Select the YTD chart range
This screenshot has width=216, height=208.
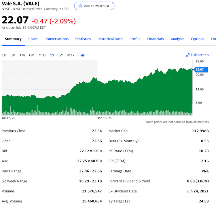pos(42,55)
